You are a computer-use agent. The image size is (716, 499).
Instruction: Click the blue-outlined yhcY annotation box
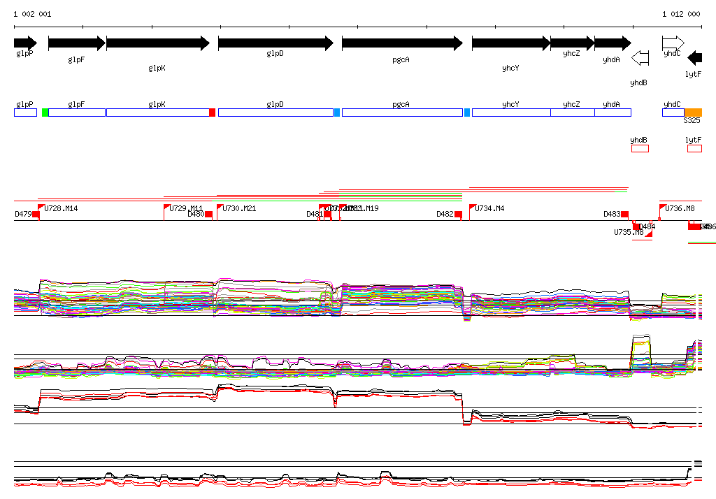(511, 113)
